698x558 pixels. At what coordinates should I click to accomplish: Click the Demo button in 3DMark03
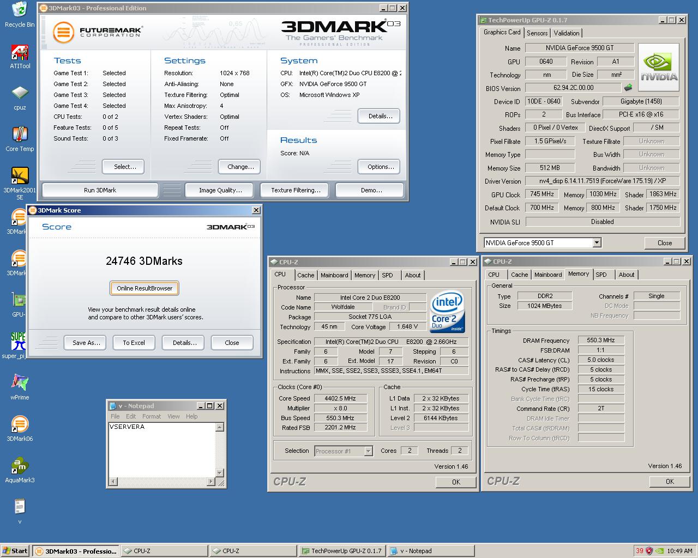370,190
